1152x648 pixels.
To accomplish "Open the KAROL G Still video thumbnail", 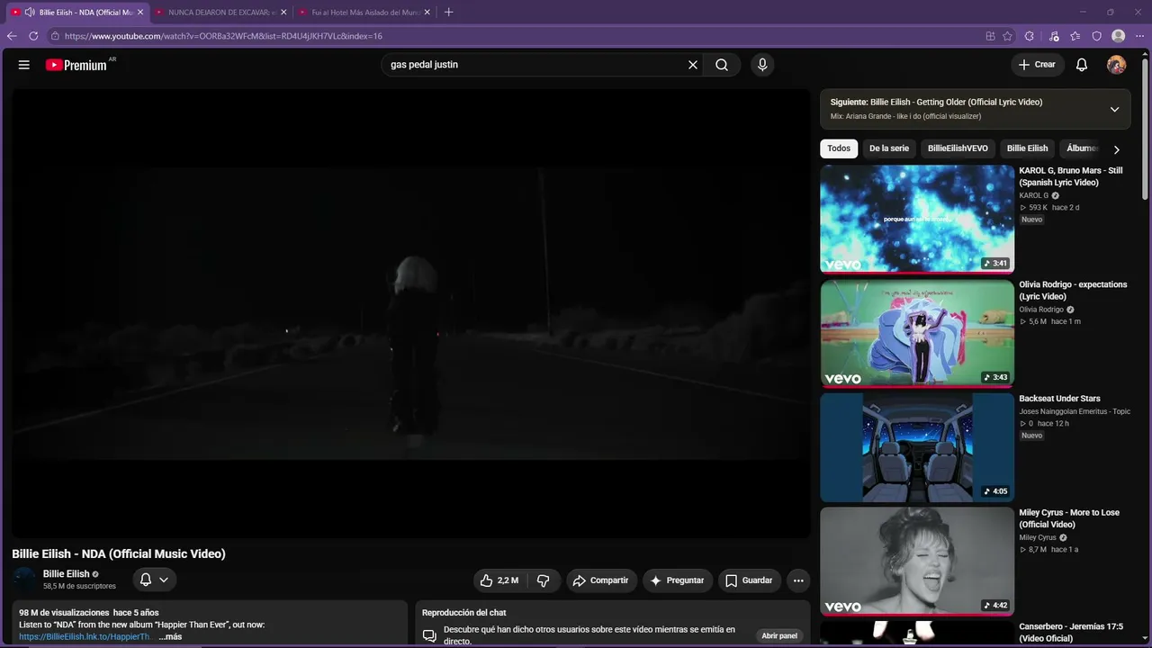I will 917,219.
